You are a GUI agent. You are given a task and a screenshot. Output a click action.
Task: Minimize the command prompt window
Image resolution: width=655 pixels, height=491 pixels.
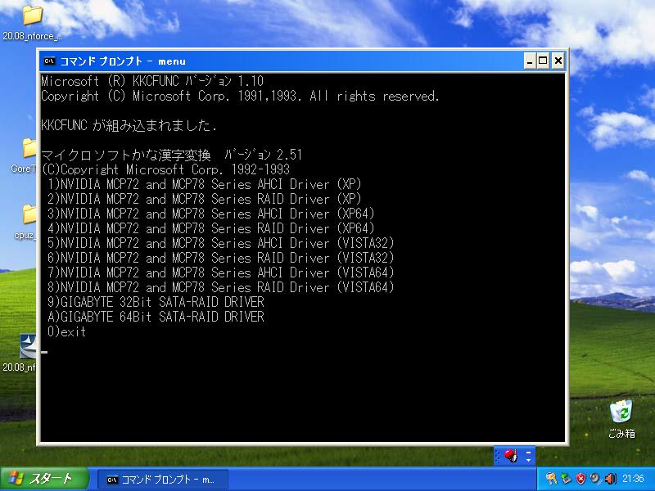pyautogui.click(x=530, y=61)
